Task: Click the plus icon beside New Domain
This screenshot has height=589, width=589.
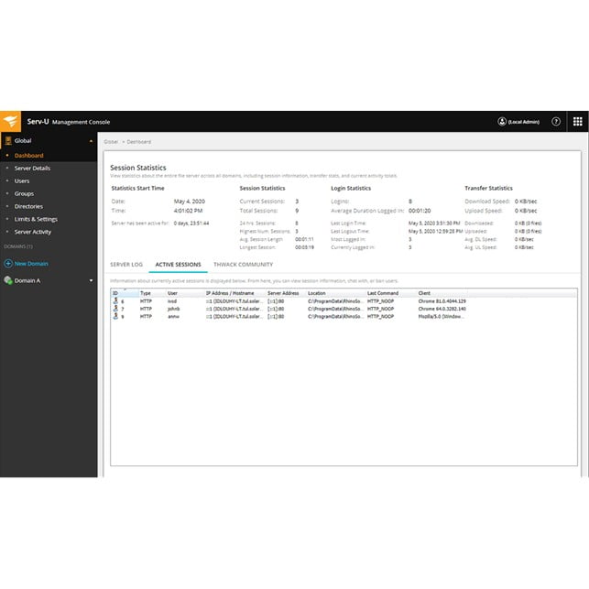Action: (x=8, y=263)
